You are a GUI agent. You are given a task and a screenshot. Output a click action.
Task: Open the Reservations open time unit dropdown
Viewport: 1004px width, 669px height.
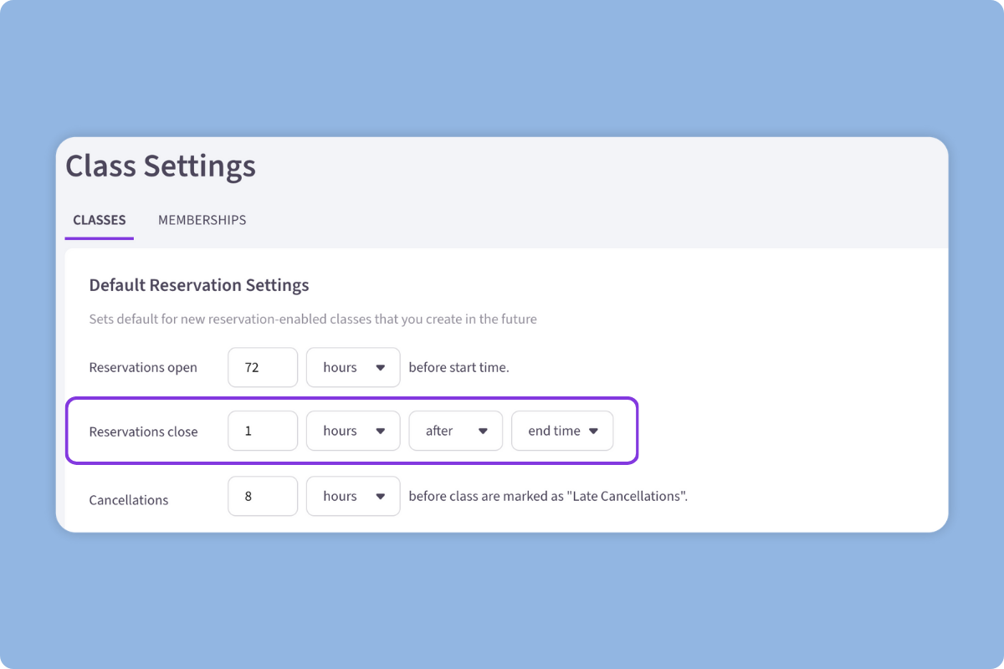click(353, 367)
